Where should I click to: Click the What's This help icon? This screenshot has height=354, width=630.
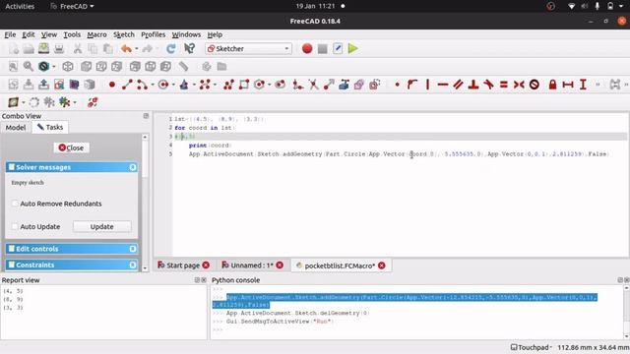pos(189,48)
